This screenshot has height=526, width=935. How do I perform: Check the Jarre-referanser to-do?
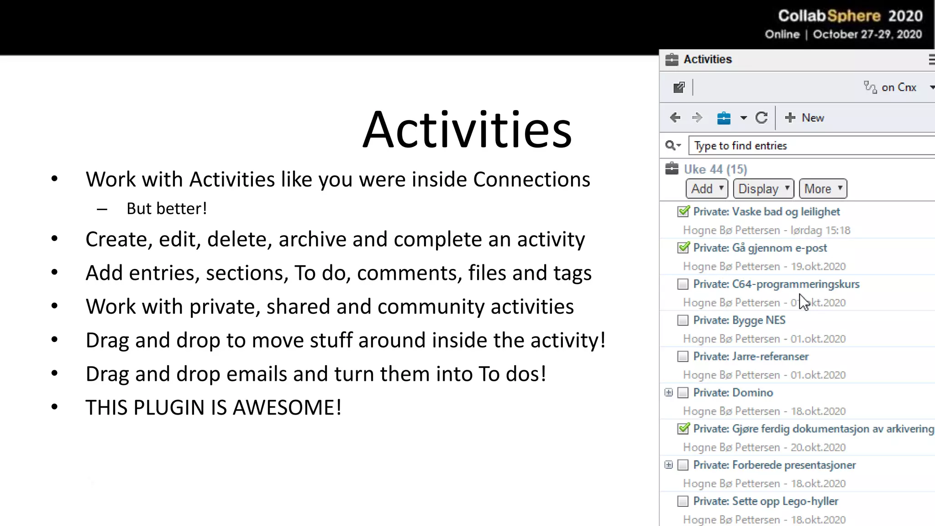tap(683, 357)
